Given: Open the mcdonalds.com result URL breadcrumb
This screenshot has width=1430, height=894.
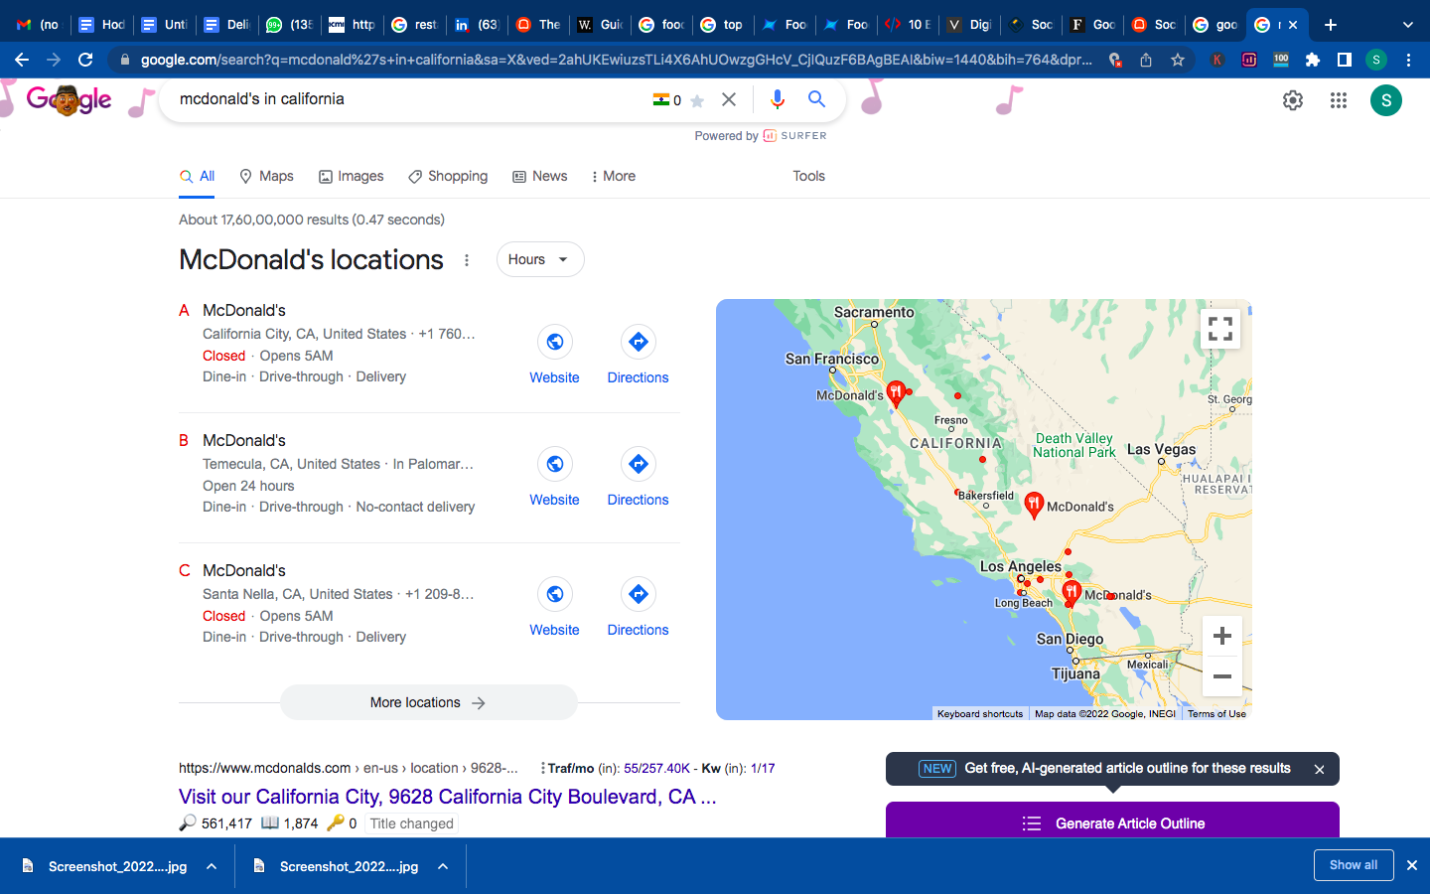Looking at the screenshot, I should [x=349, y=768].
